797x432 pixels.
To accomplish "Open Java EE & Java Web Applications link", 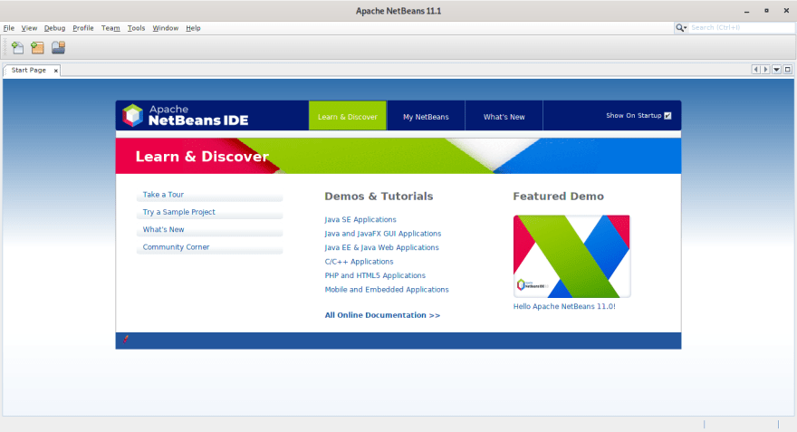I will tap(381, 247).
